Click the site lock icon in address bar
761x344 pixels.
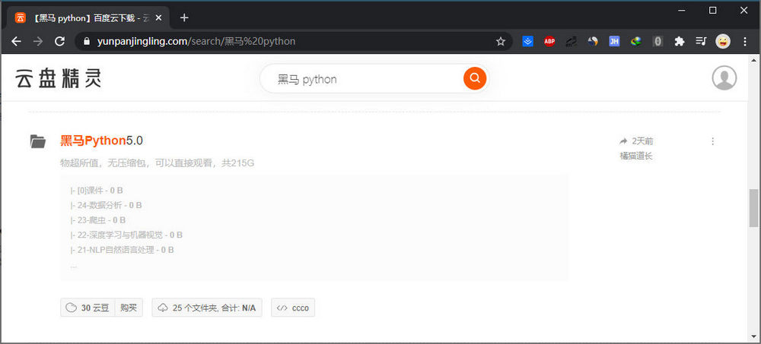pos(87,42)
